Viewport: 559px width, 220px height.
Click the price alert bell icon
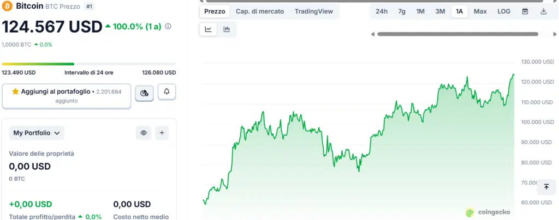point(166,92)
